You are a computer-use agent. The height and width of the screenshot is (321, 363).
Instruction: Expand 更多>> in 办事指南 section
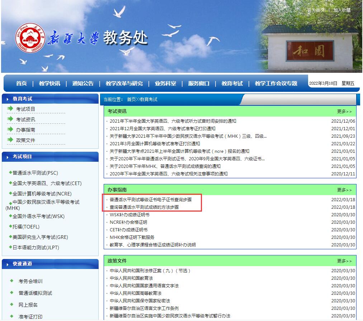[344, 190]
